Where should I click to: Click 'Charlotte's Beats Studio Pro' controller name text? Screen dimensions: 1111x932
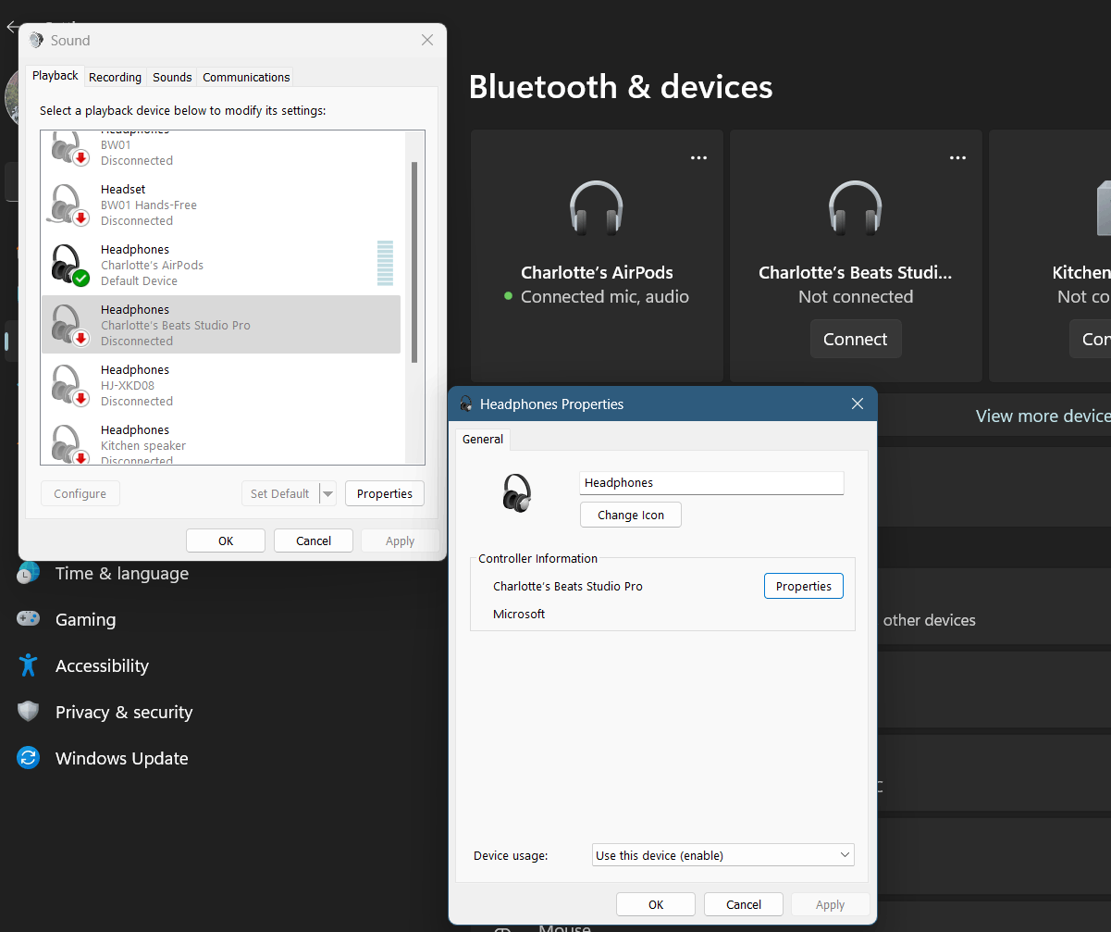568,586
